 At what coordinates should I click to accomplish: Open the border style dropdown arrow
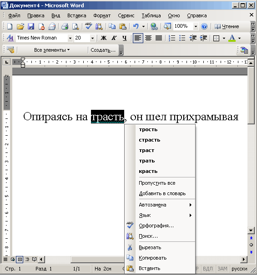click(x=224, y=38)
